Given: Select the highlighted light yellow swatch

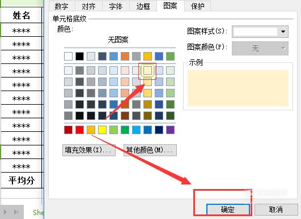Looking at the screenshot, I should (147, 70).
